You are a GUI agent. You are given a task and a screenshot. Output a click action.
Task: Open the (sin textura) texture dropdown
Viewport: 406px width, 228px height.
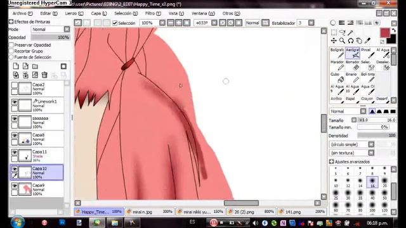coord(371,153)
